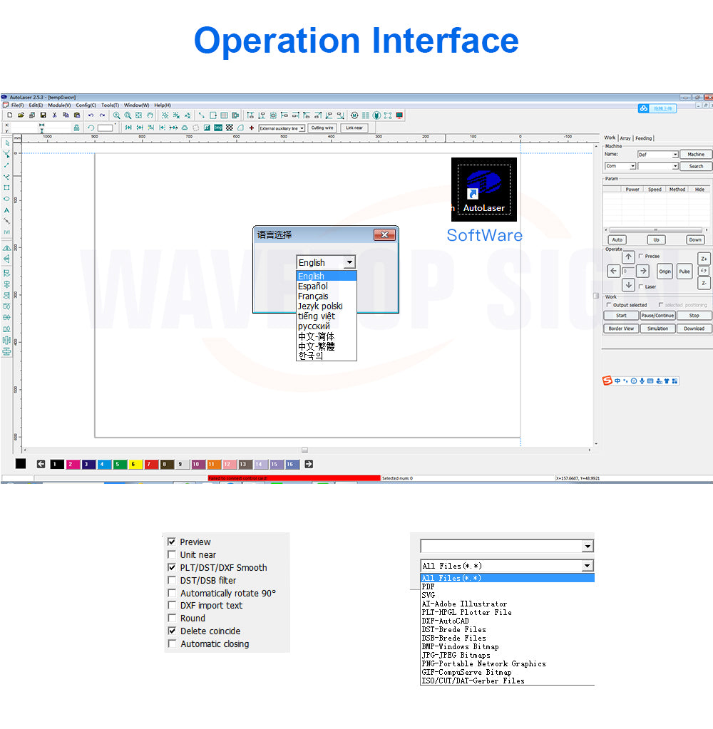Enable DST/DSB filter checkbox
Image resolution: width=713 pixels, height=729 pixels.
click(172, 580)
